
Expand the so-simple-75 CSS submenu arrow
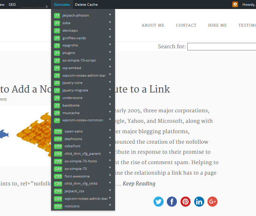pos(110,168)
